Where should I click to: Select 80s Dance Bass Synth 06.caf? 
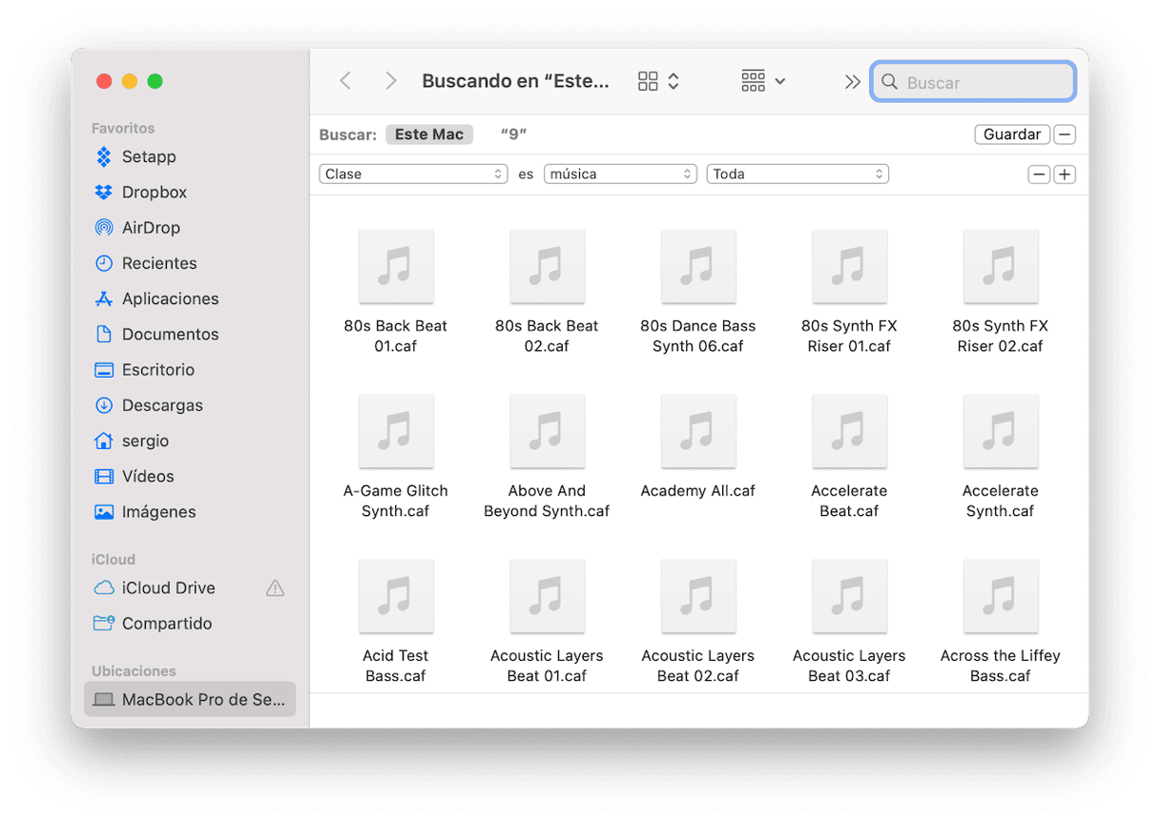(698, 291)
